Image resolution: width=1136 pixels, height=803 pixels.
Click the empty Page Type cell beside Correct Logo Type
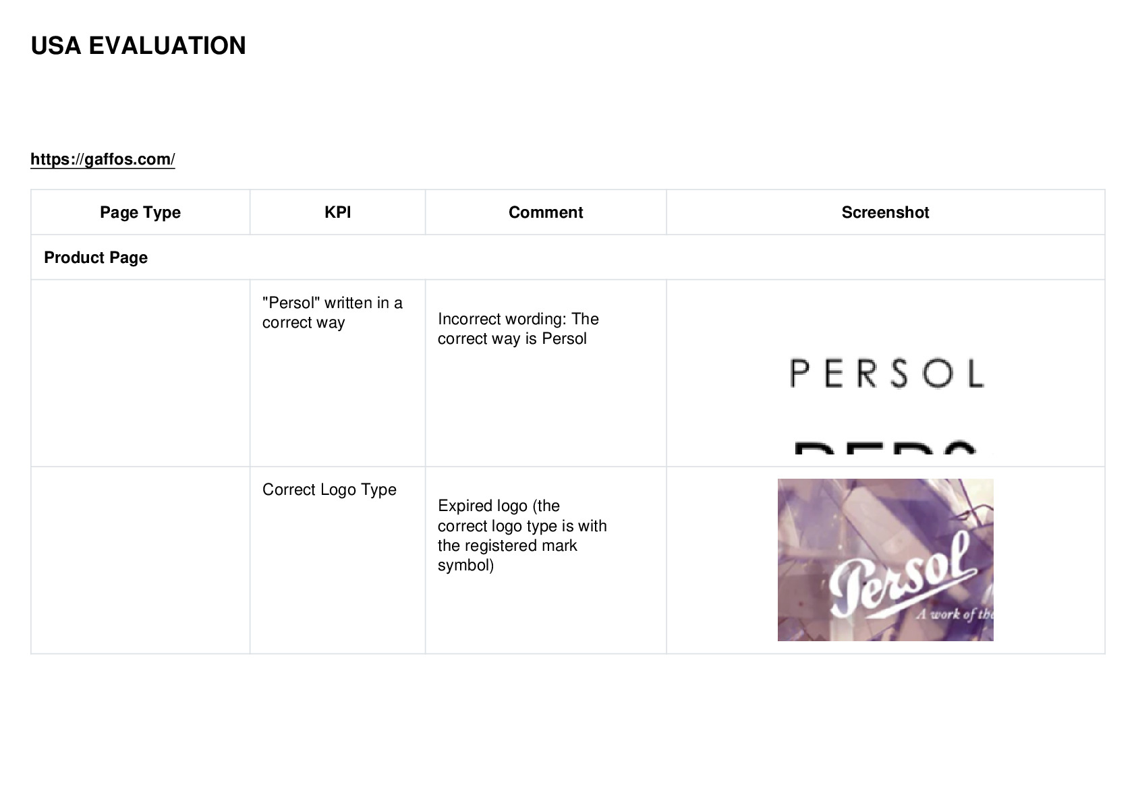coord(140,560)
